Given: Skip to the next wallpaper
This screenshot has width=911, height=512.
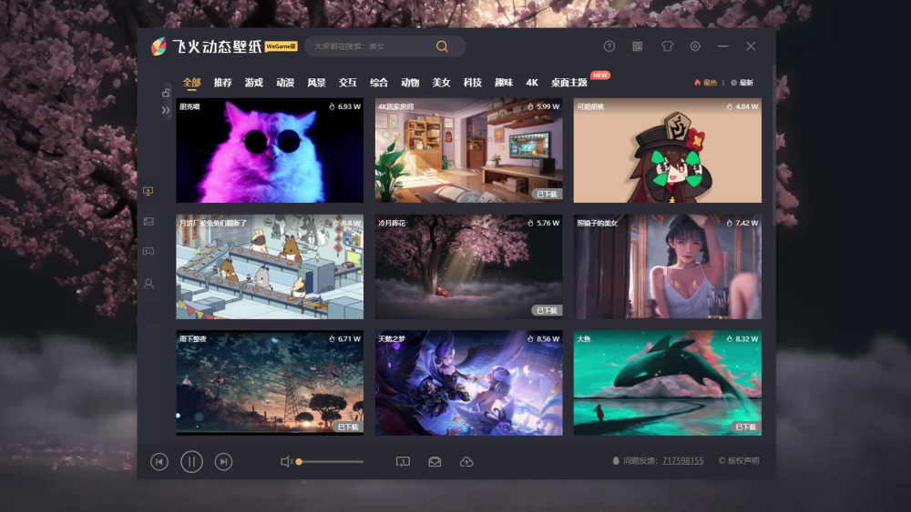Looking at the screenshot, I should click(224, 462).
